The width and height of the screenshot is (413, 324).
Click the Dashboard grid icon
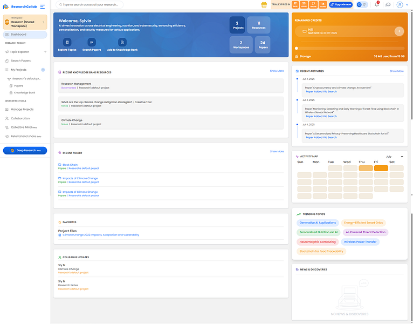(7, 35)
